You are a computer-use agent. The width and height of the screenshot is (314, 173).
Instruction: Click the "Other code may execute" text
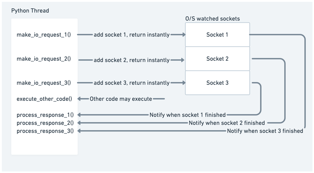point(121,99)
